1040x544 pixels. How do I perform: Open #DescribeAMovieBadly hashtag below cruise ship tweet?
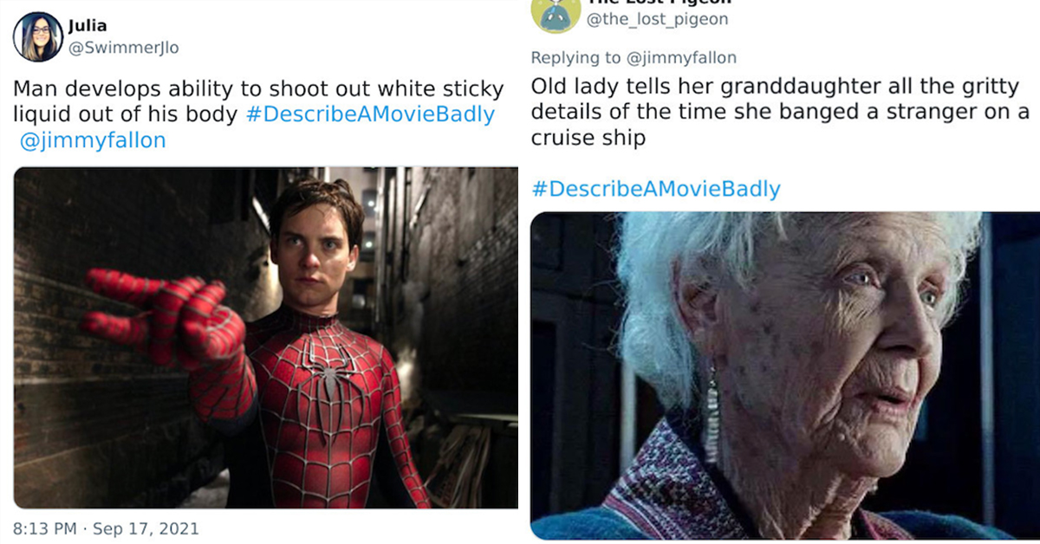click(655, 188)
